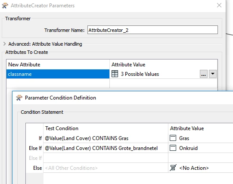Viewport: 233px width, 184px height.
Task: Click the text value icon next to Onkruid
Action: pos(173,148)
